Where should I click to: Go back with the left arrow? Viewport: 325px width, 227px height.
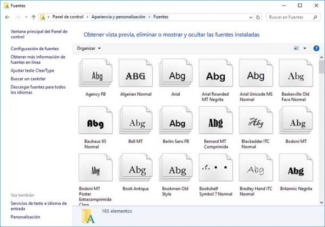(7, 17)
